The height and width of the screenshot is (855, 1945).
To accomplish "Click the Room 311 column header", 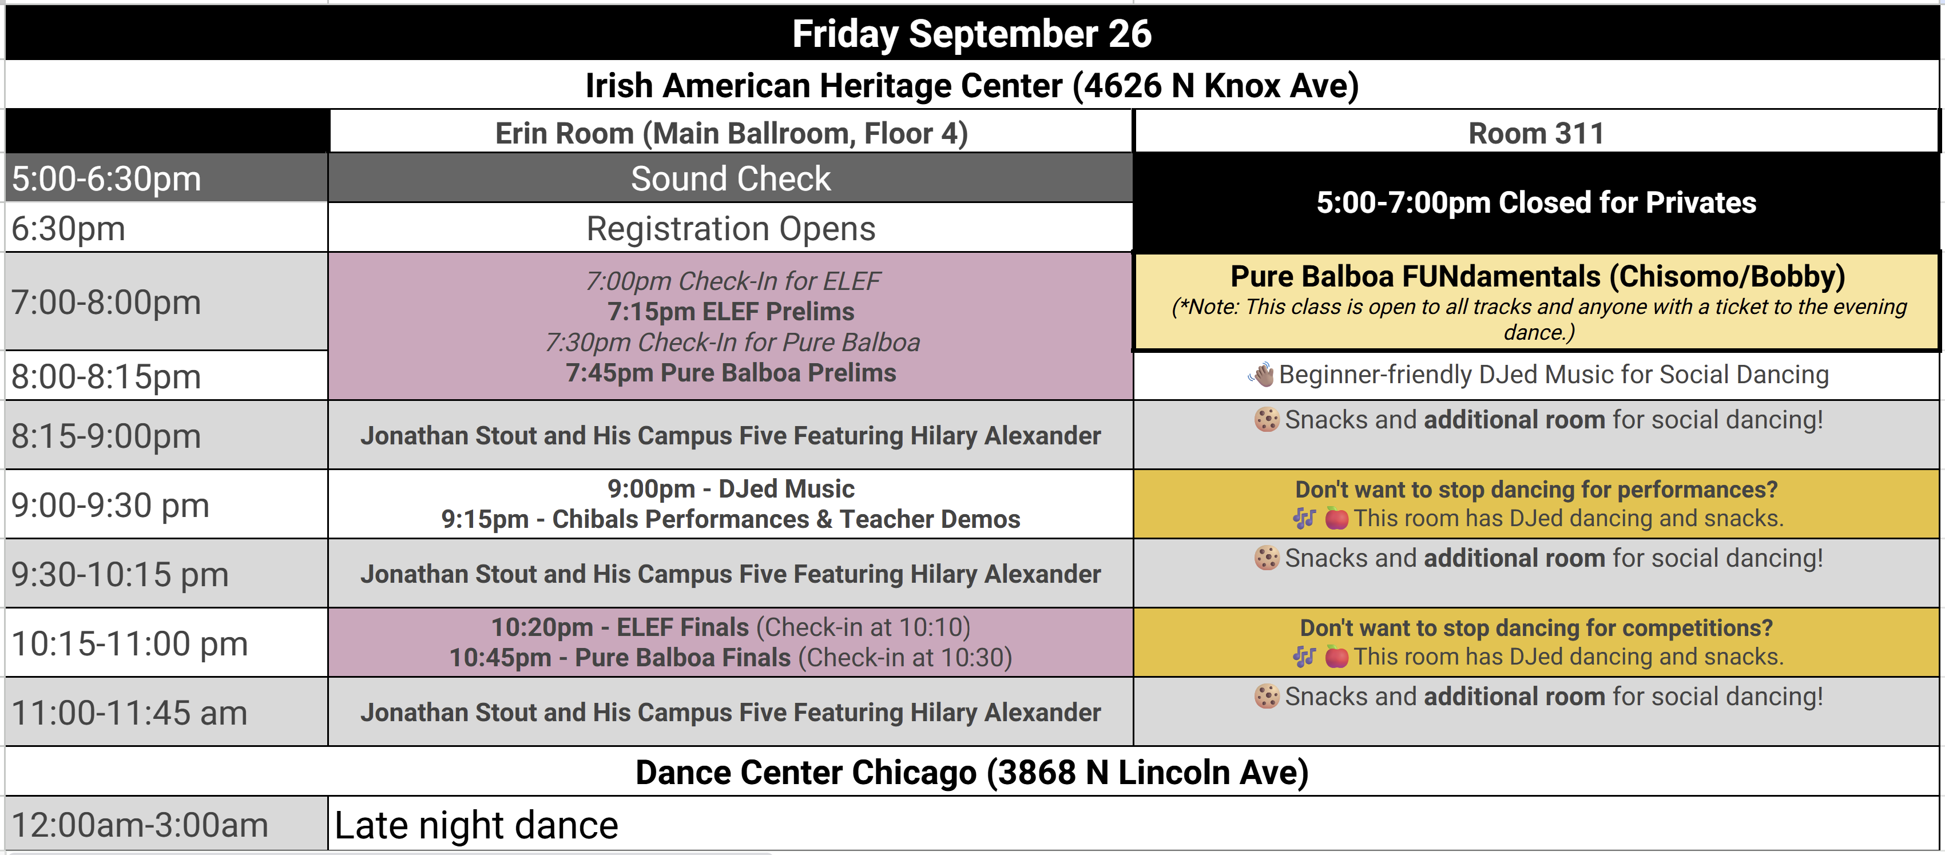I will tap(1537, 133).
